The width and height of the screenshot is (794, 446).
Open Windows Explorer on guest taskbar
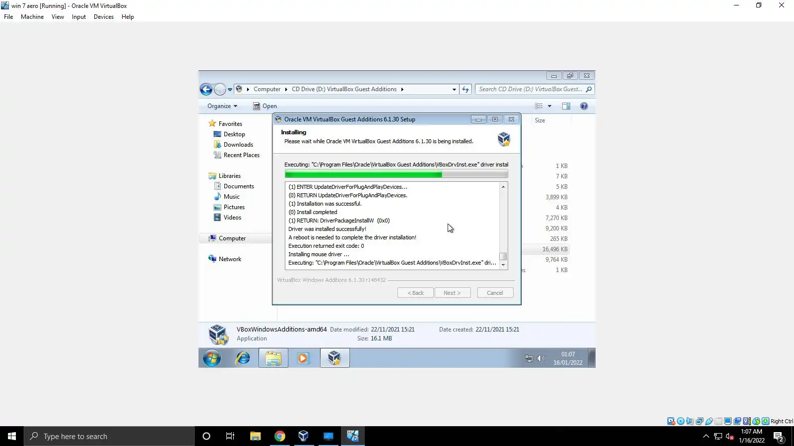273,358
